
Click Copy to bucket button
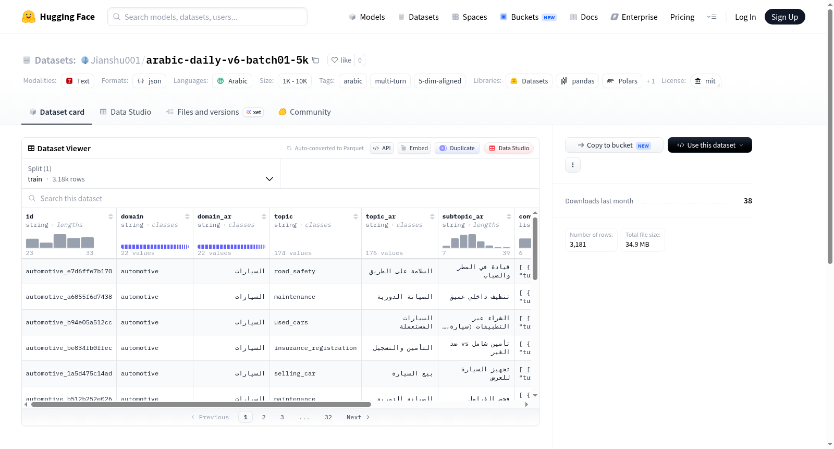coord(614,145)
